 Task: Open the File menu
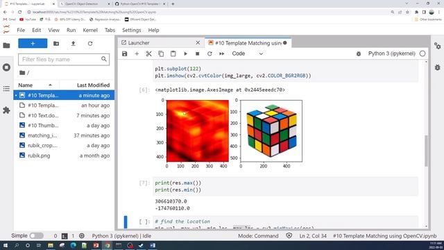pyautogui.click(x=21, y=30)
